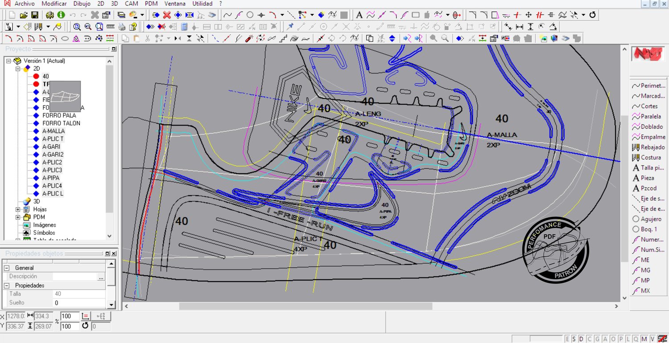
Task: Click the red X delete icon
Action: (x=167, y=15)
